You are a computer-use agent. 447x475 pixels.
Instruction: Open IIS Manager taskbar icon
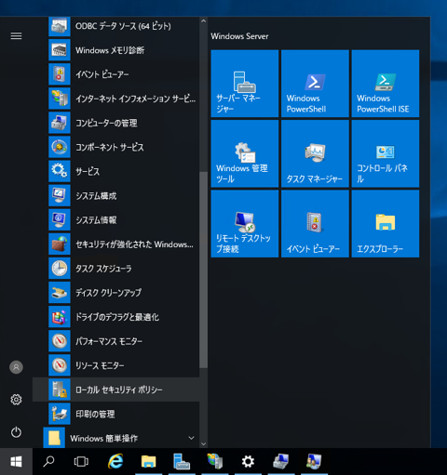coord(215,462)
